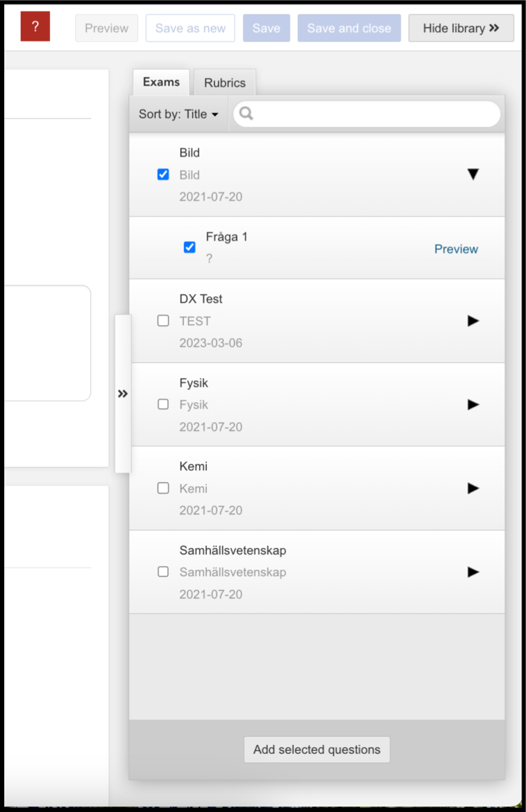Open the Sort by: Title dropdown
Image resolution: width=526 pixels, height=812 pixels.
pyautogui.click(x=179, y=114)
